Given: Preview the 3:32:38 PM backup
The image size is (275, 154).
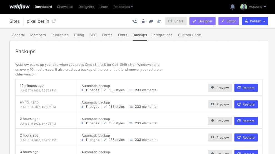Looking at the screenshot, I should [x=220, y=137].
